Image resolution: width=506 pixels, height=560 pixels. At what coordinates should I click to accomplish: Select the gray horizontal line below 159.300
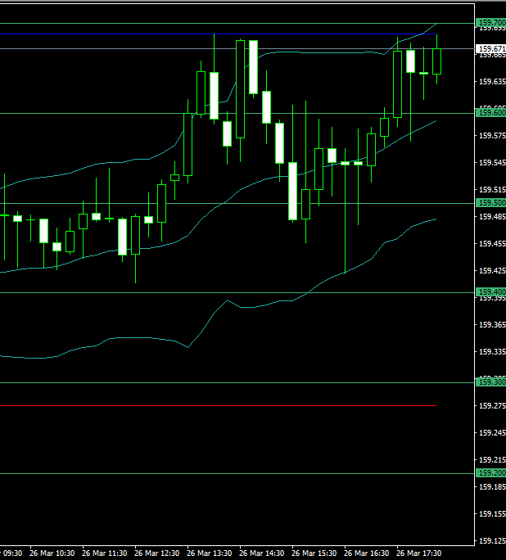[x=246, y=406]
